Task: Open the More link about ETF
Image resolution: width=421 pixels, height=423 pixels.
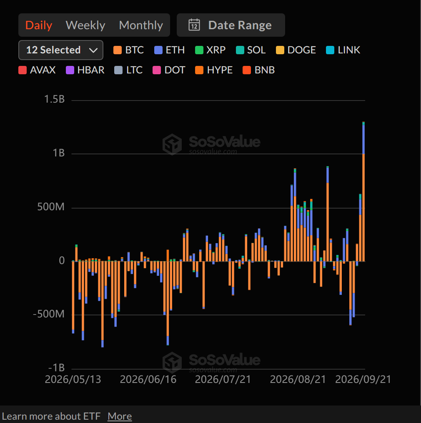Action: (120, 416)
